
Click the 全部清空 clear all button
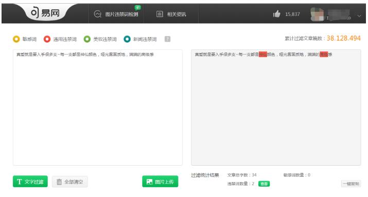click(x=70, y=182)
